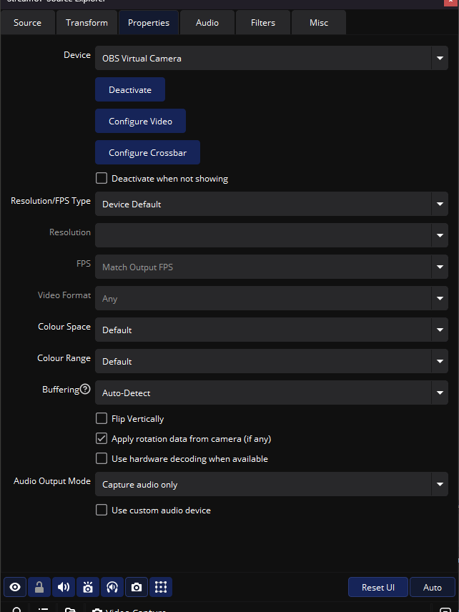
Task: Mute the source using the speaker icon
Action: (64, 588)
